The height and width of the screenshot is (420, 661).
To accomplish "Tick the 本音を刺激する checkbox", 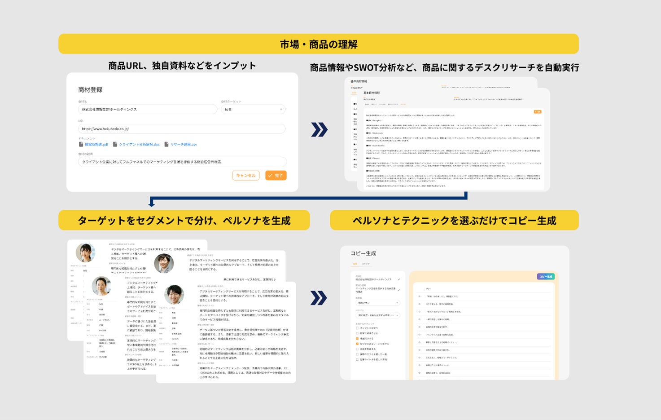I will (357, 349).
